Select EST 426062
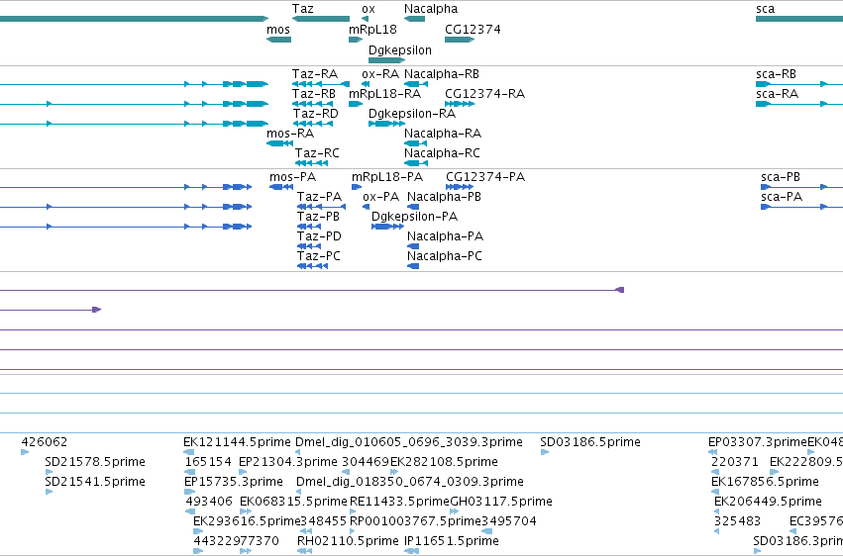The width and height of the screenshot is (843, 556). tap(45, 442)
